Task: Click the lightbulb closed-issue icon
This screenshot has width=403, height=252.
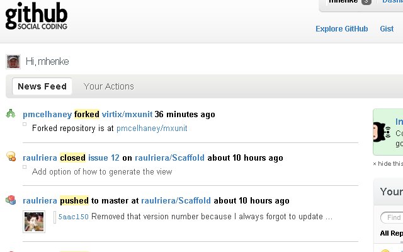Action: point(11,156)
